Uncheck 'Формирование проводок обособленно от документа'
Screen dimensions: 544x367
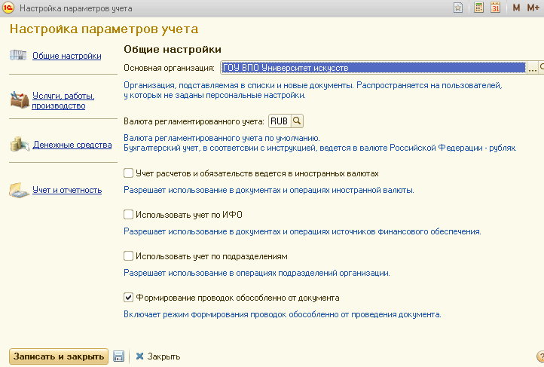click(128, 298)
